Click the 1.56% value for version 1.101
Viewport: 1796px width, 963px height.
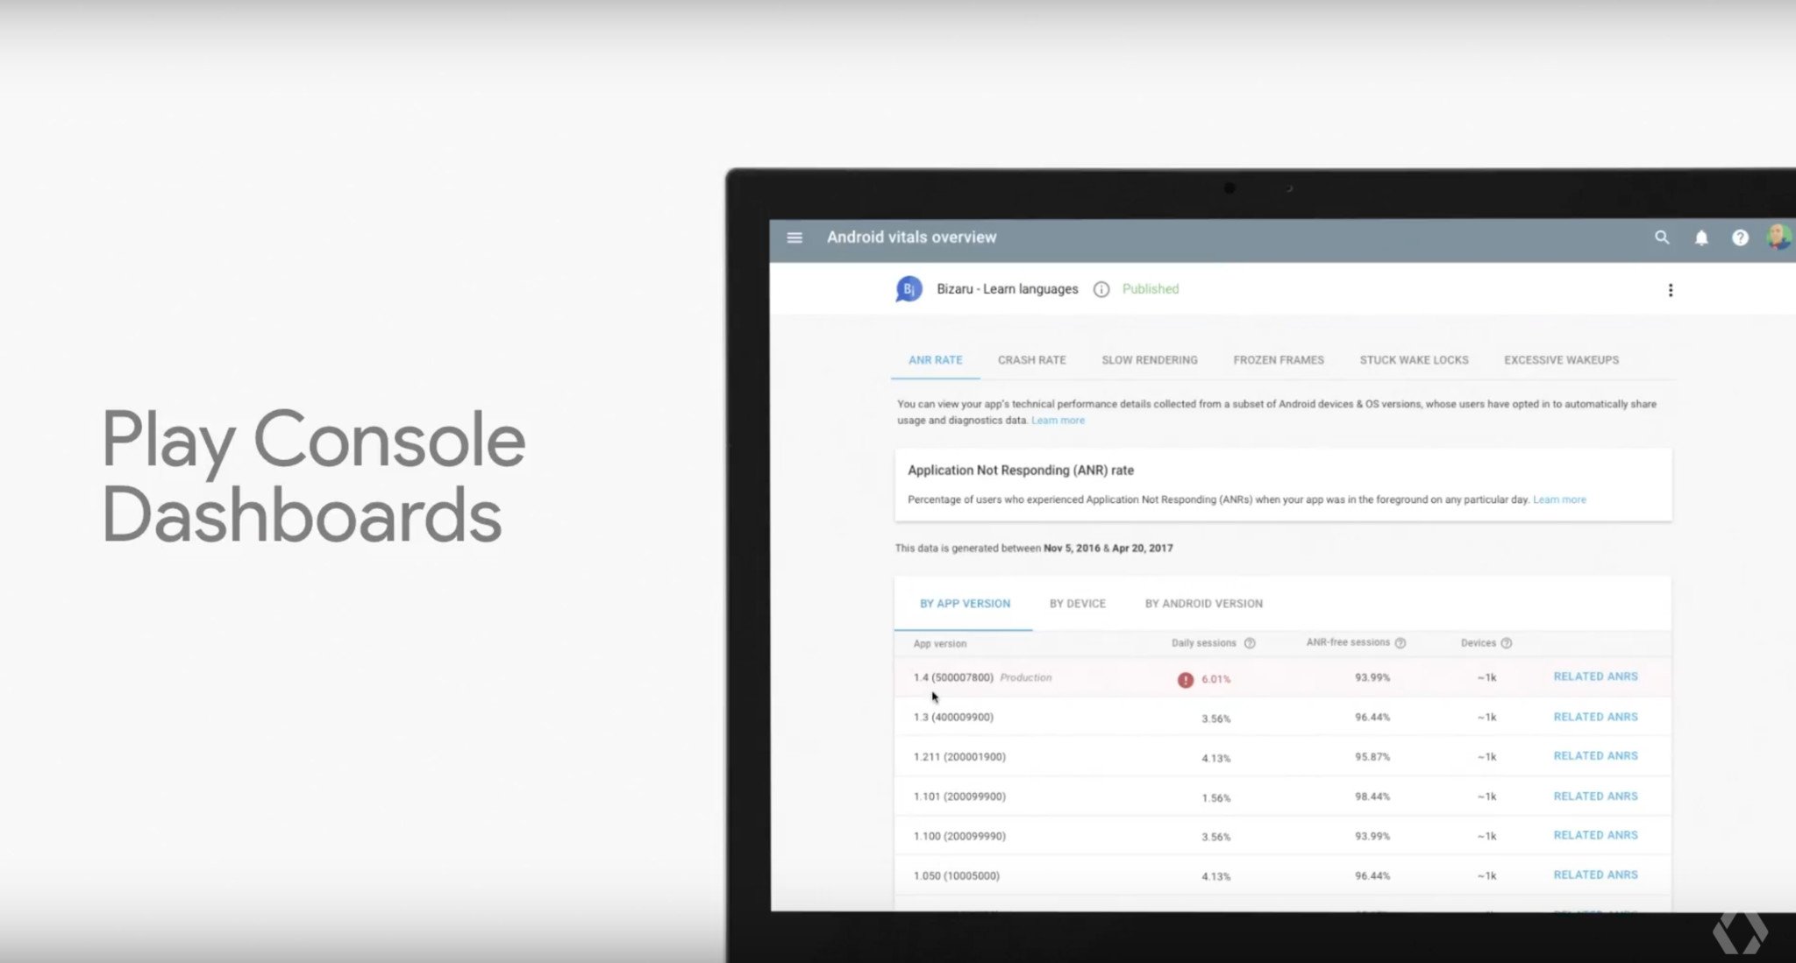click(x=1216, y=798)
